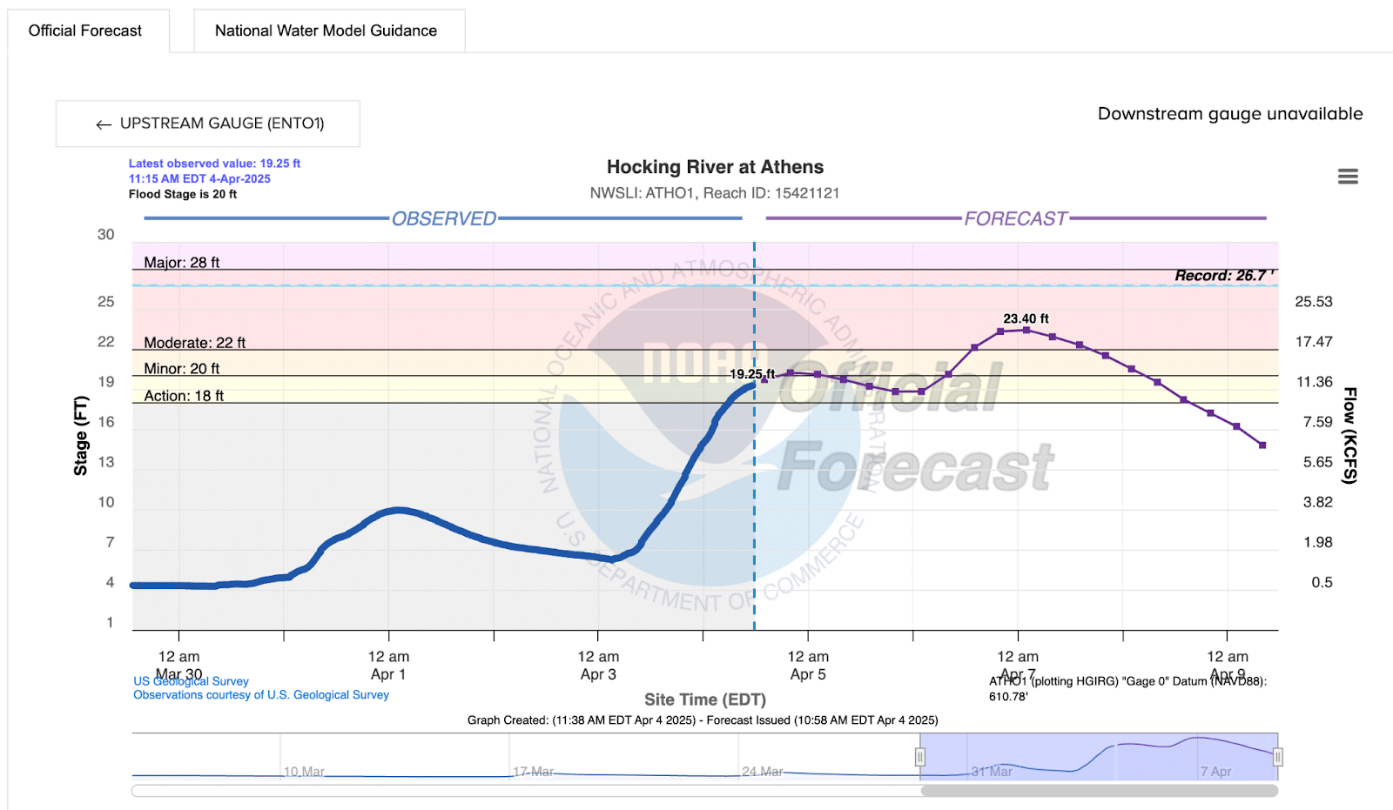Open the National Water Model Guidance tab
This screenshot has width=1393, height=810.
click(x=326, y=30)
